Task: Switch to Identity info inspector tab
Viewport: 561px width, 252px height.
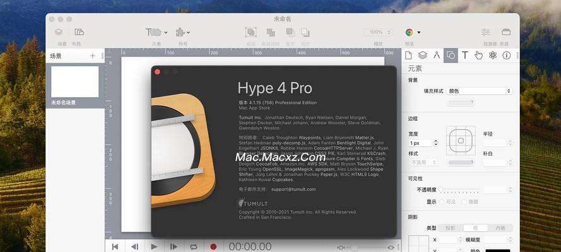Action: point(507,55)
